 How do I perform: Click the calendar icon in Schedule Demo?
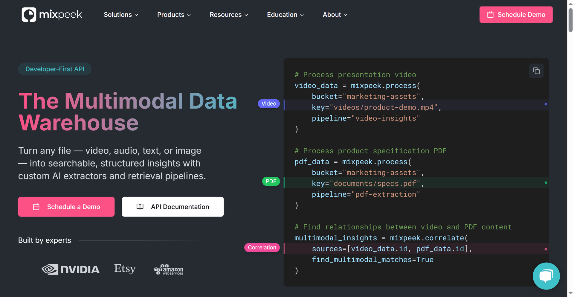click(x=490, y=15)
